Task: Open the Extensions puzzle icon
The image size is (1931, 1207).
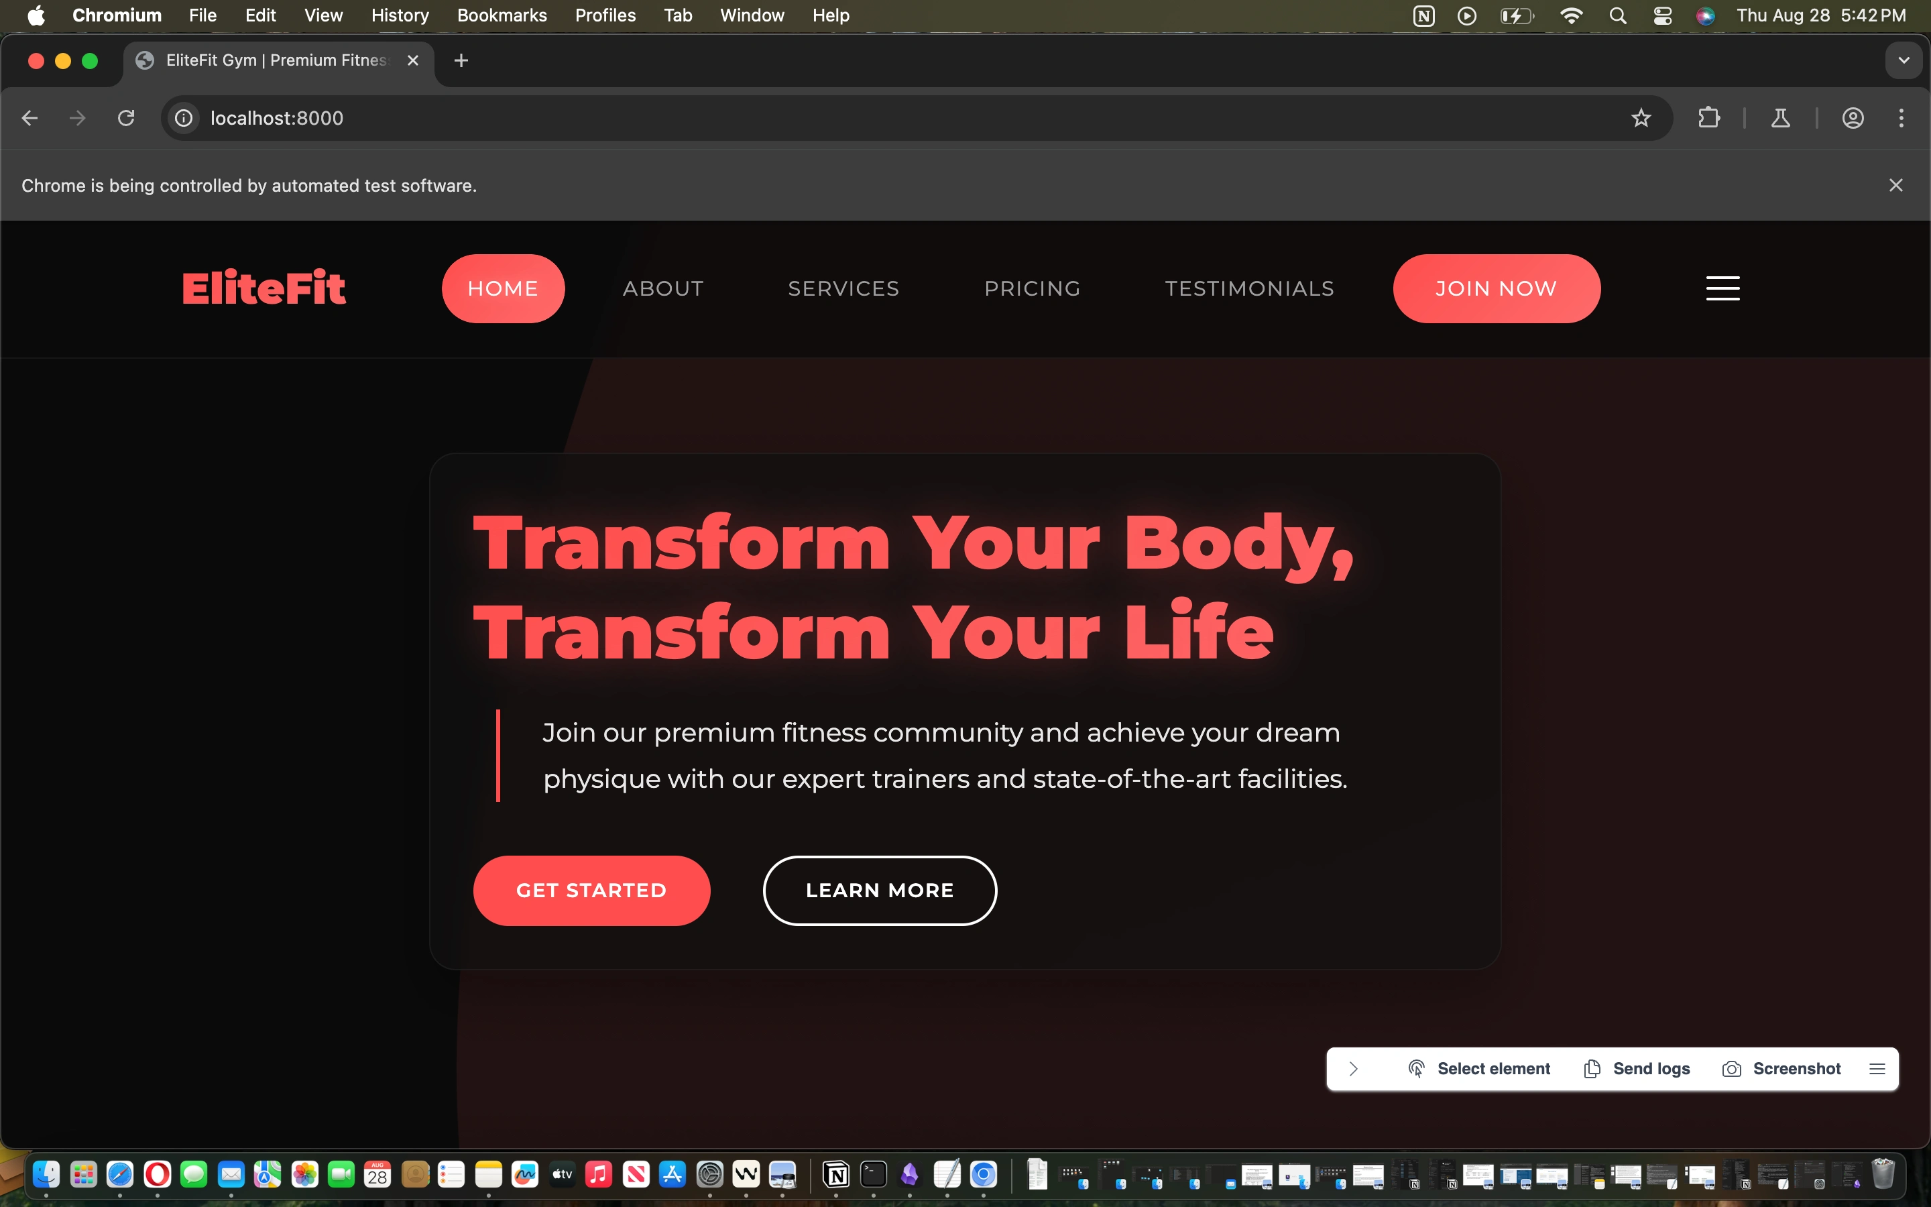Action: pos(1708,118)
